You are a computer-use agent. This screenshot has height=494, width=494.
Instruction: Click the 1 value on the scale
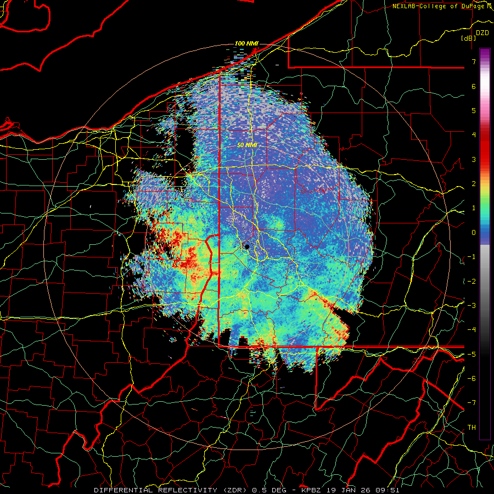(x=474, y=208)
